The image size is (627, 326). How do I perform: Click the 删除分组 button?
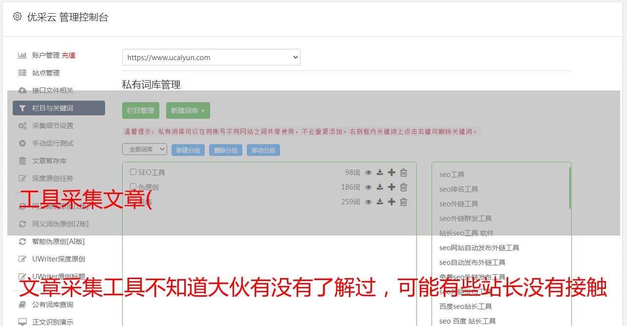click(226, 150)
